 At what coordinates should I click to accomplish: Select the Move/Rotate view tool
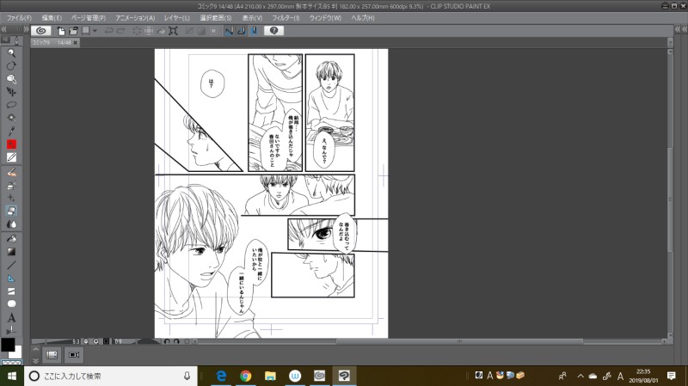(11, 66)
